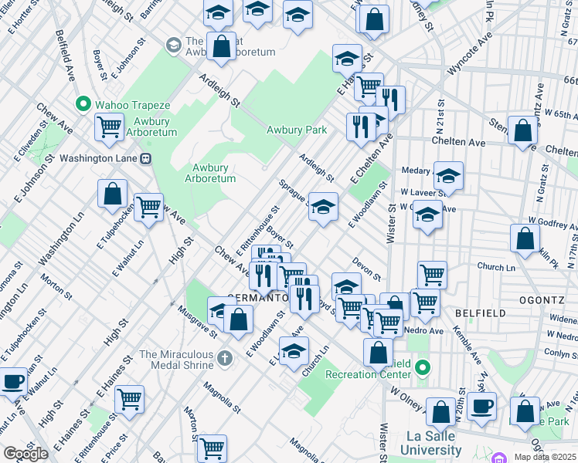The height and width of the screenshot is (463, 578).
Task: Open the Google logo link
Action: [25, 455]
